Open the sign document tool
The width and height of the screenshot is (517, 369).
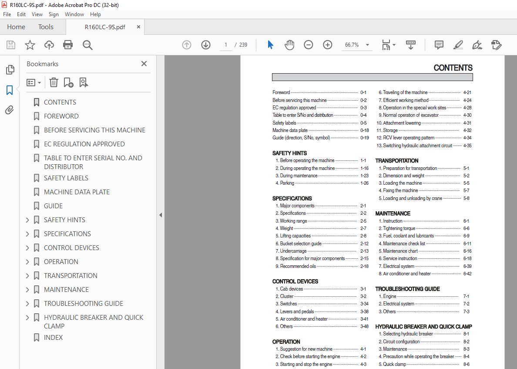[x=477, y=45]
